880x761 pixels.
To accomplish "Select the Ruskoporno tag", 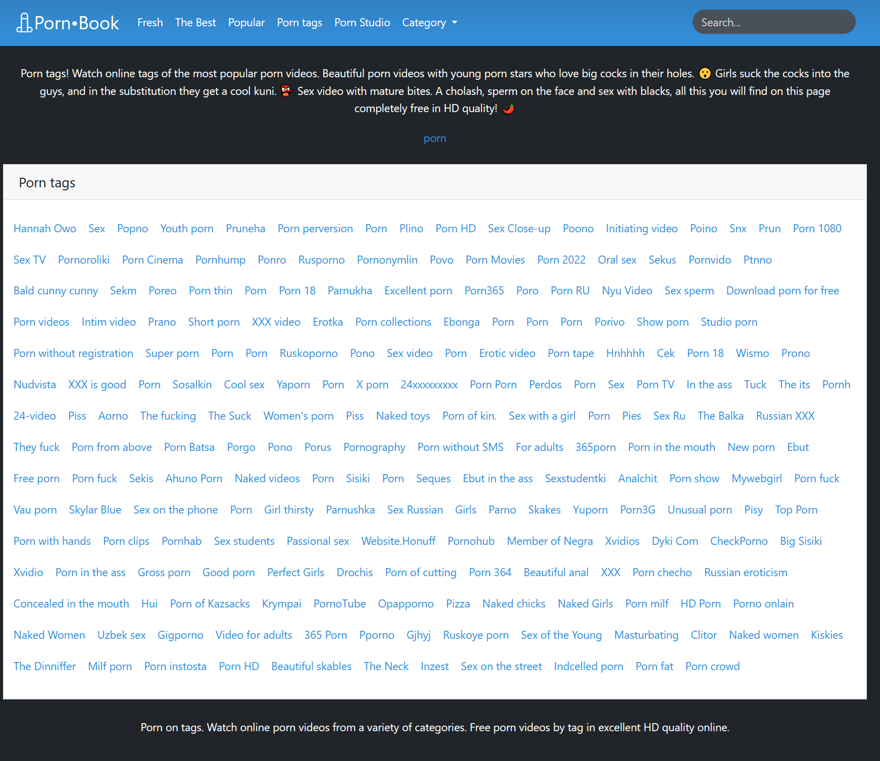I will [309, 353].
